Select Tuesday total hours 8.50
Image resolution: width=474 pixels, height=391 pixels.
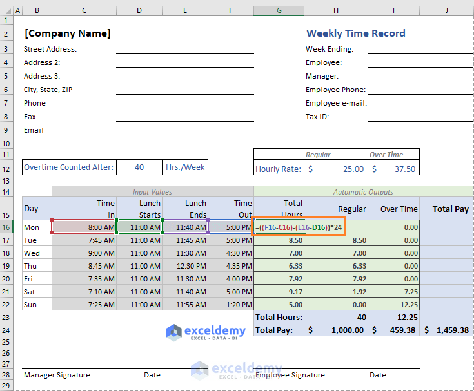coord(279,240)
